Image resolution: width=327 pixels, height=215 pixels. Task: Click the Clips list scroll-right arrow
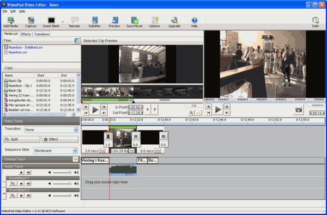point(74,114)
